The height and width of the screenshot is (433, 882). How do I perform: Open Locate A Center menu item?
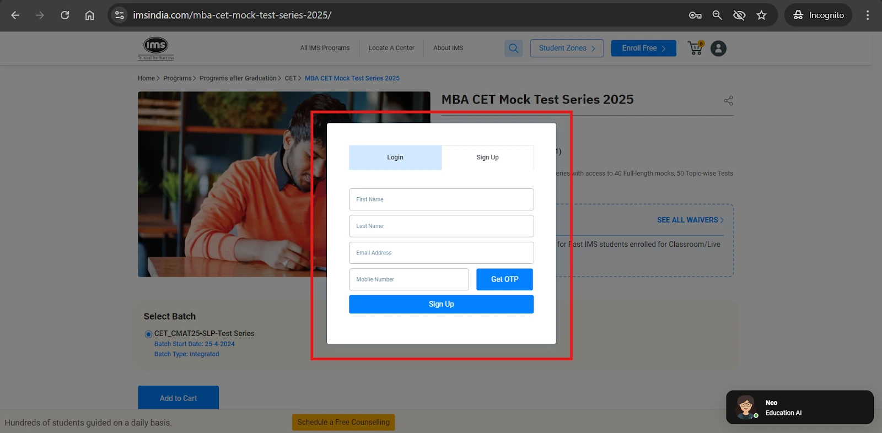point(391,48)
